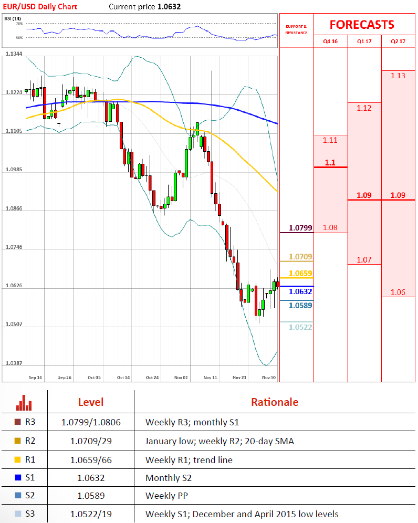Click the RSI 70% level label
The image size is (418, 523).
click(19, 24)
